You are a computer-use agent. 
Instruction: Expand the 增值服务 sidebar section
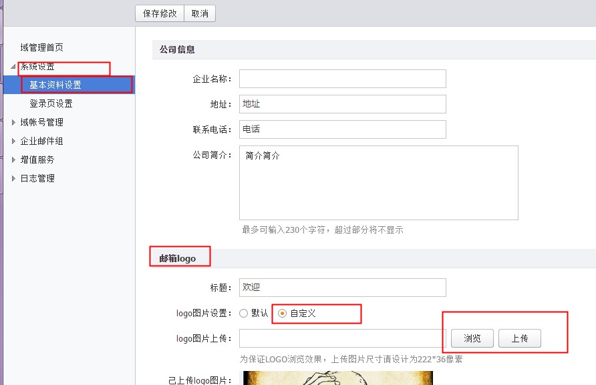(36, 159)
